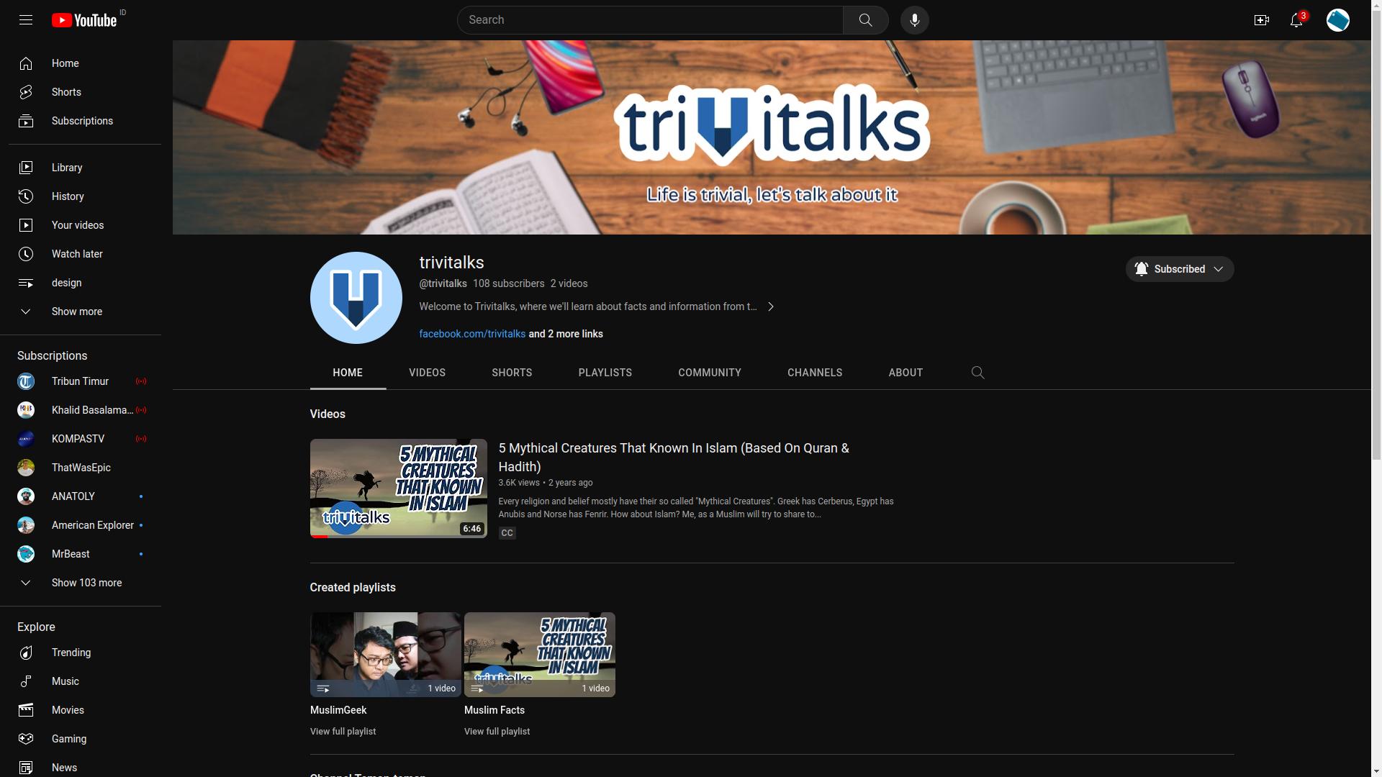The image size is (1382, 777).
Task: Expand channel description arrow
Action: (x=771, y=306)
